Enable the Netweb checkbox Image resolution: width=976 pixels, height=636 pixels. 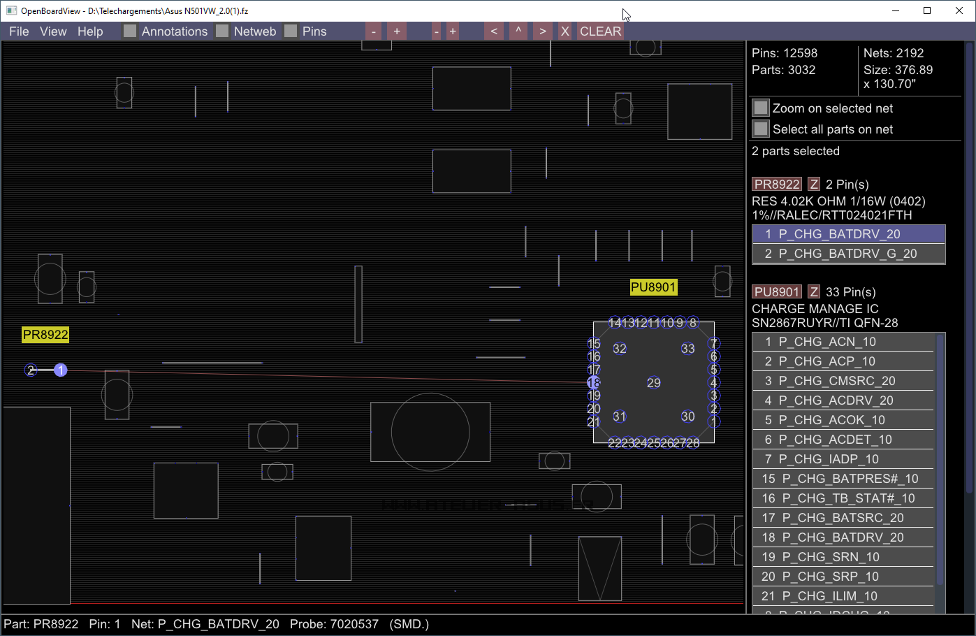(222, 31)
